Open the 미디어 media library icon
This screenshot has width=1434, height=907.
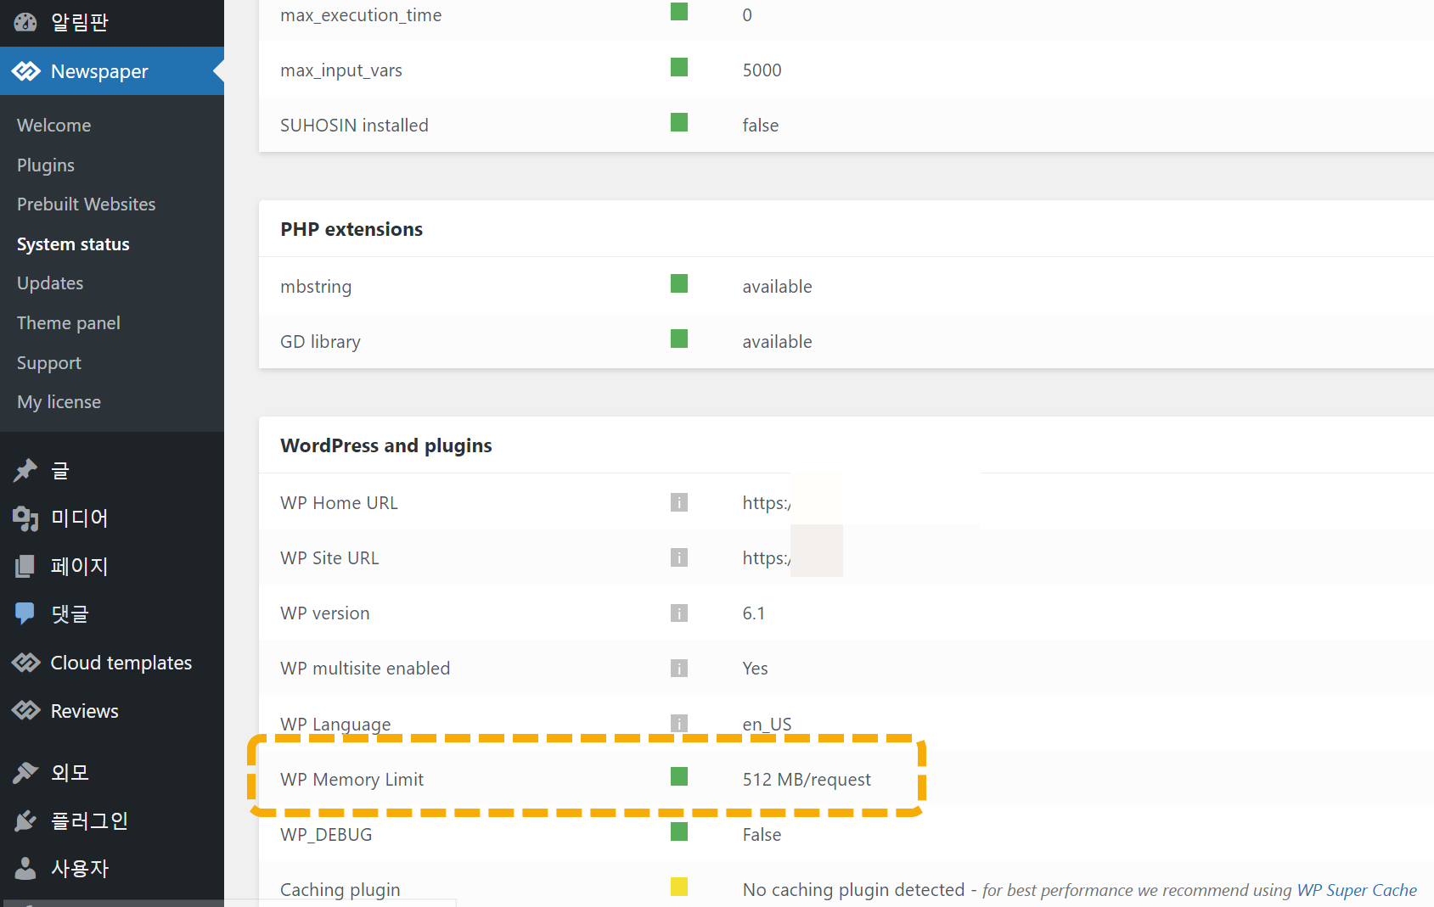click(x=25, y=518)
